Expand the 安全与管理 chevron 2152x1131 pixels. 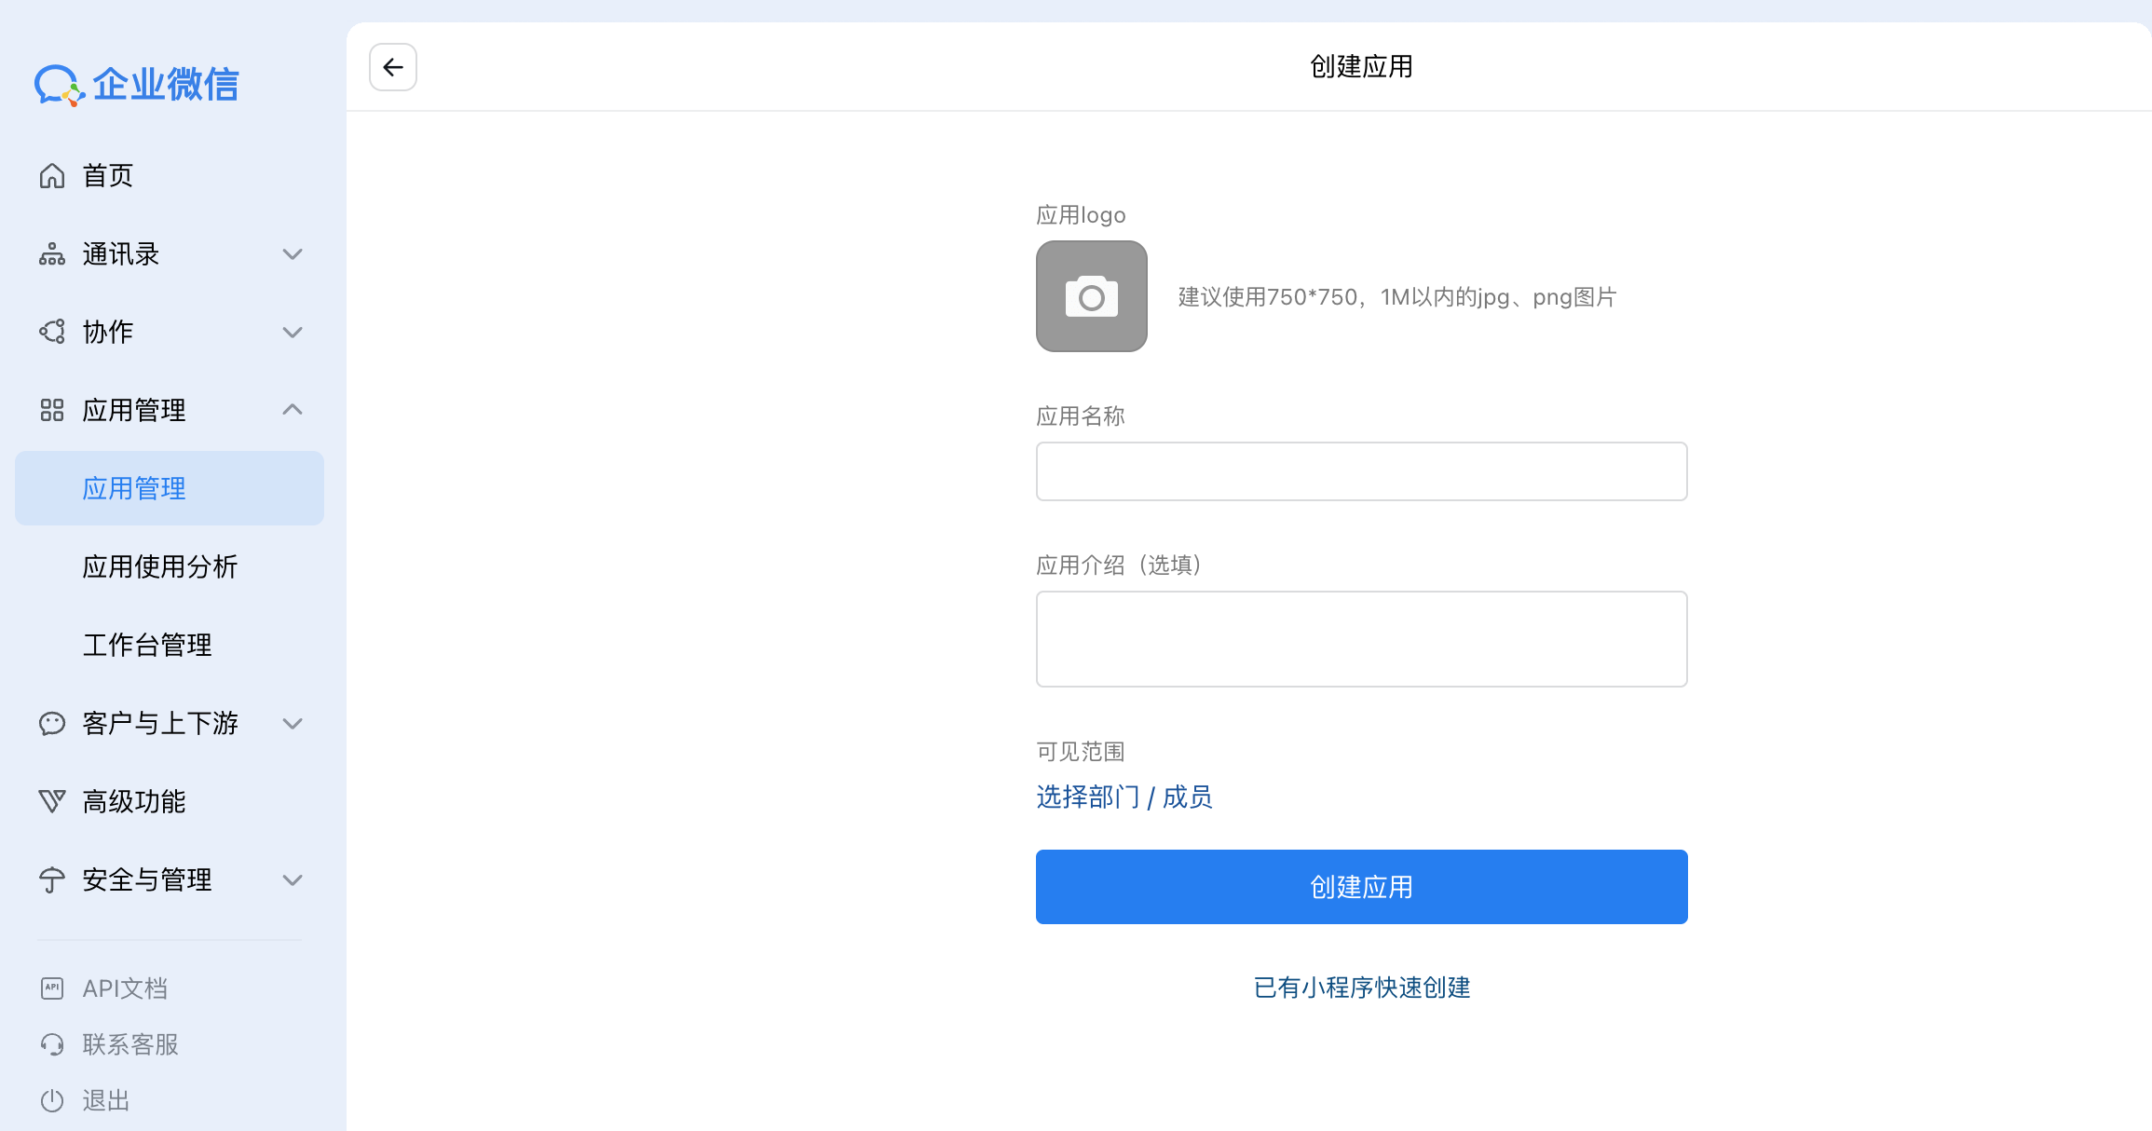[x=293, y=880]
